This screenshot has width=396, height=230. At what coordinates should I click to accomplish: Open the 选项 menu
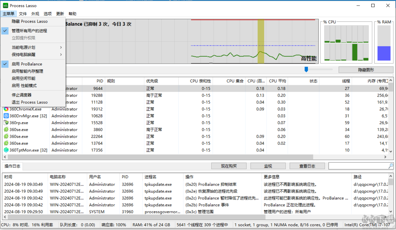[x=48, y=14]
